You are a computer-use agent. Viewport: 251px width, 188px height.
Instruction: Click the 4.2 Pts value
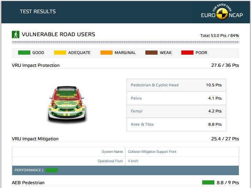(215, 111)
